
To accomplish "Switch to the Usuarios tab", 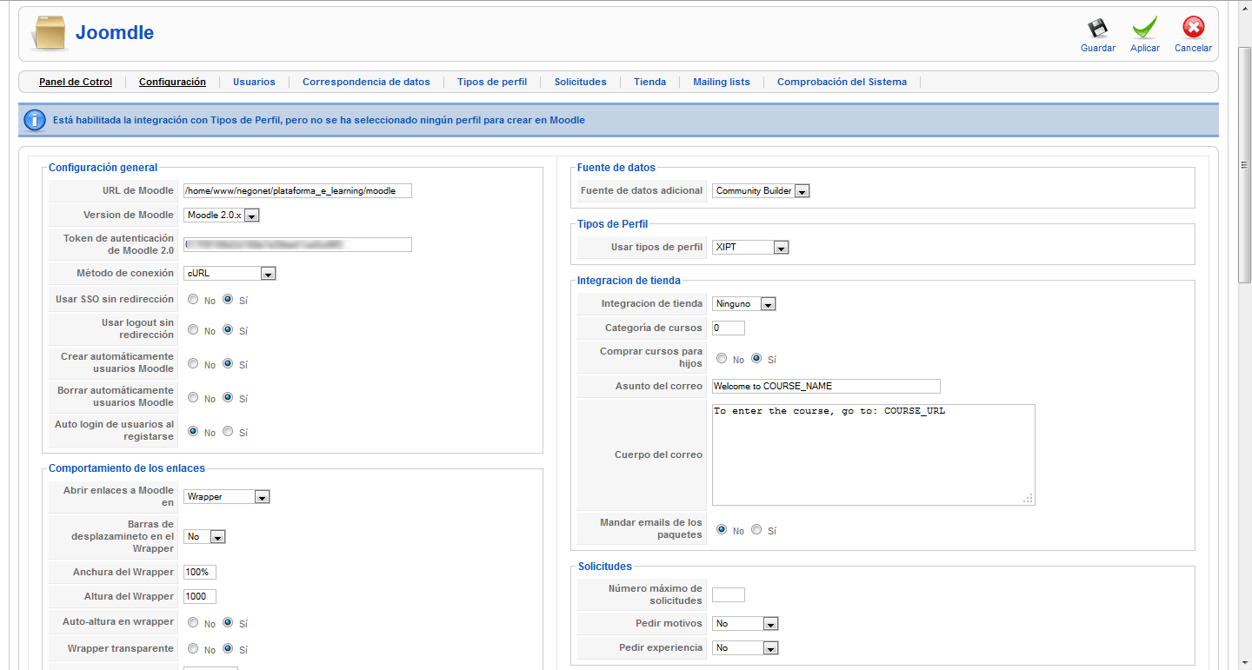I will coord(254,82).
